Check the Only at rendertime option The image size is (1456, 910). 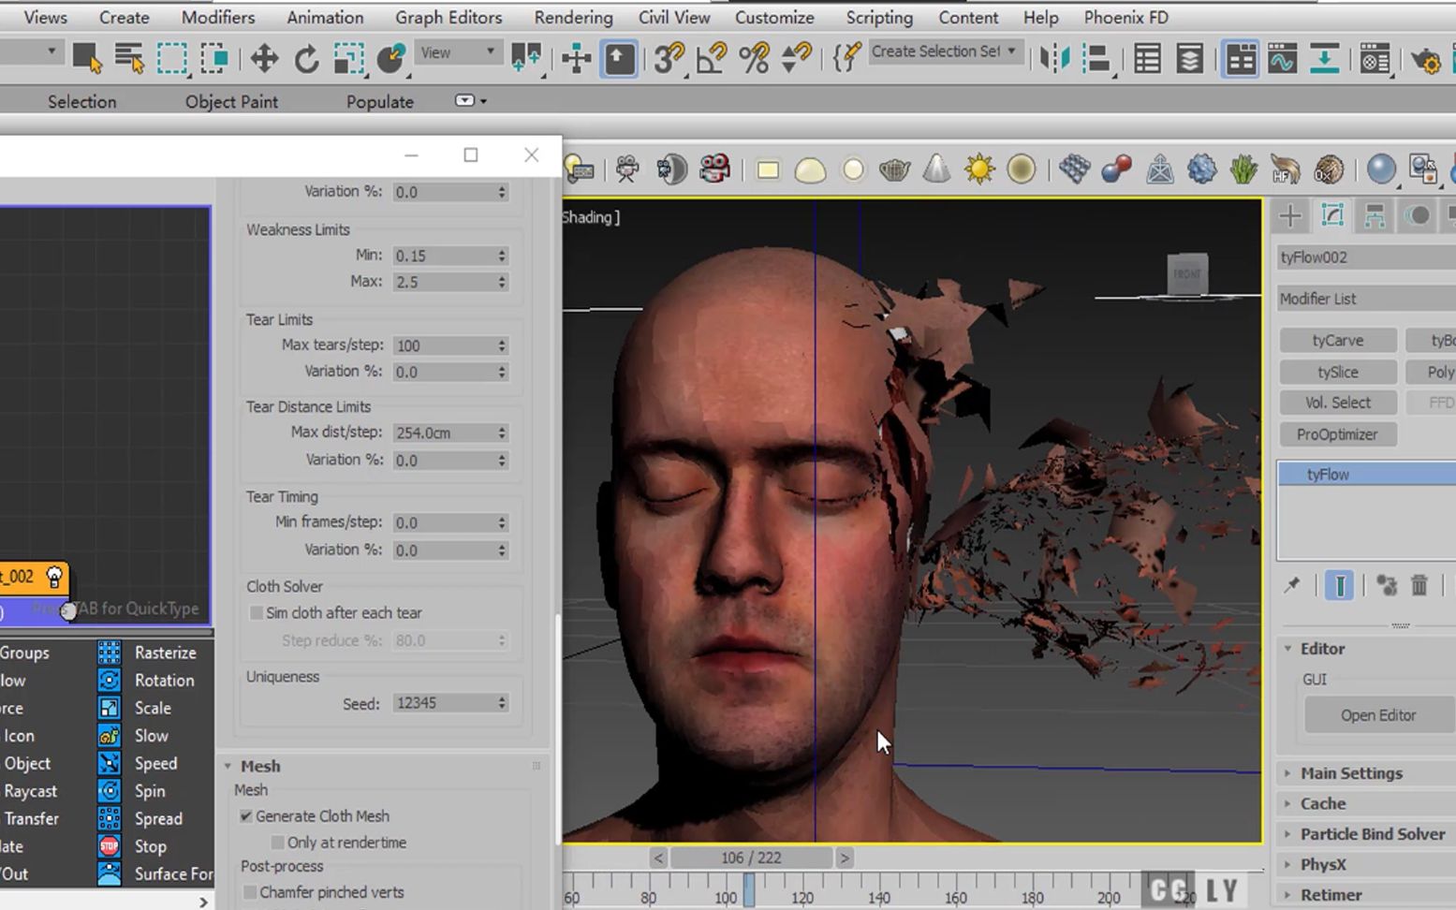click(277, 843)
